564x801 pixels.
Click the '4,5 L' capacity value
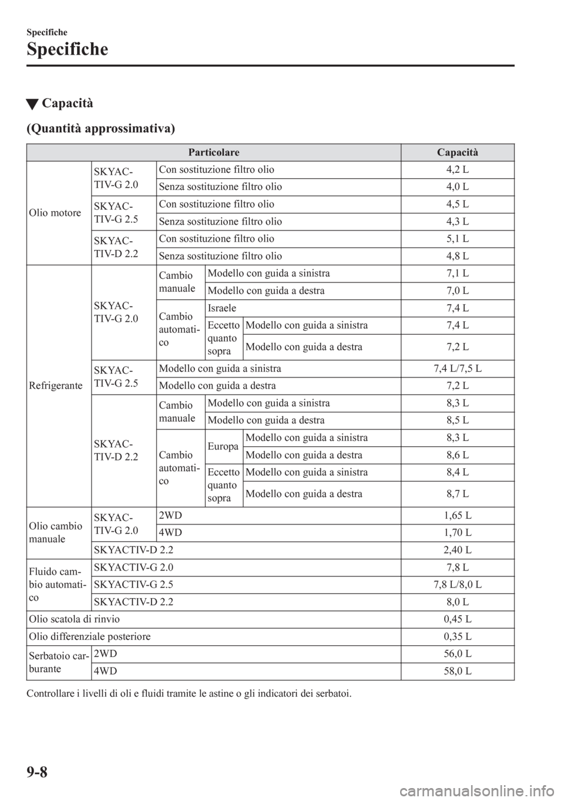click(x=457, y=205)
